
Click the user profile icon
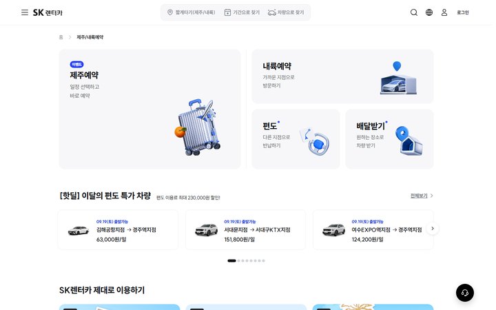coord(444,12)
